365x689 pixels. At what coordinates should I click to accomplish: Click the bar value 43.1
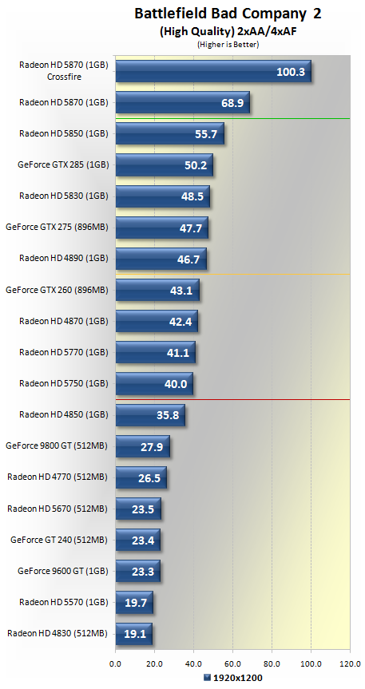[181, 291]
